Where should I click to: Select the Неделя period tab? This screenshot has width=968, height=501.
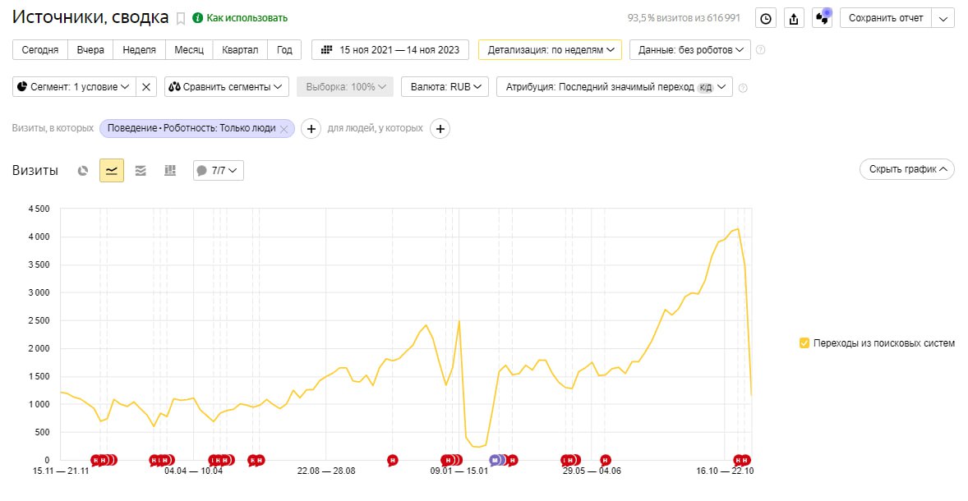click(140, 50)
